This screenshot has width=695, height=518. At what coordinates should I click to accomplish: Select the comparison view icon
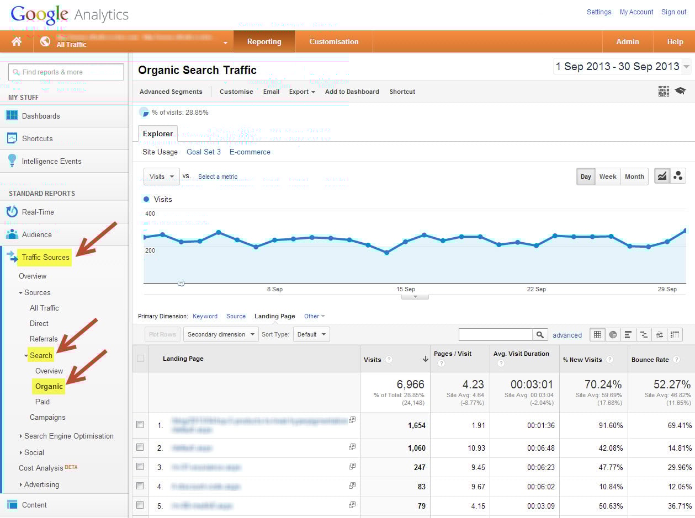[644, 334]
